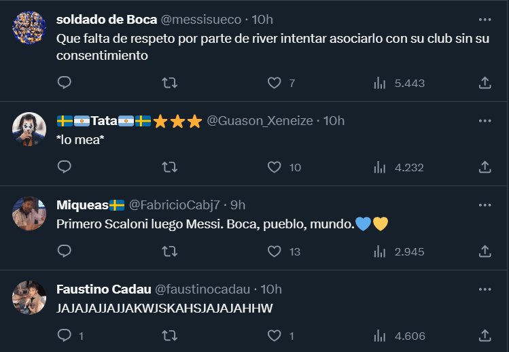Image resolution: width=509 pixels, height=352 pixels.
Task: Expand more options for Faustino Cadau's tweet
Action: coord(485,289)
